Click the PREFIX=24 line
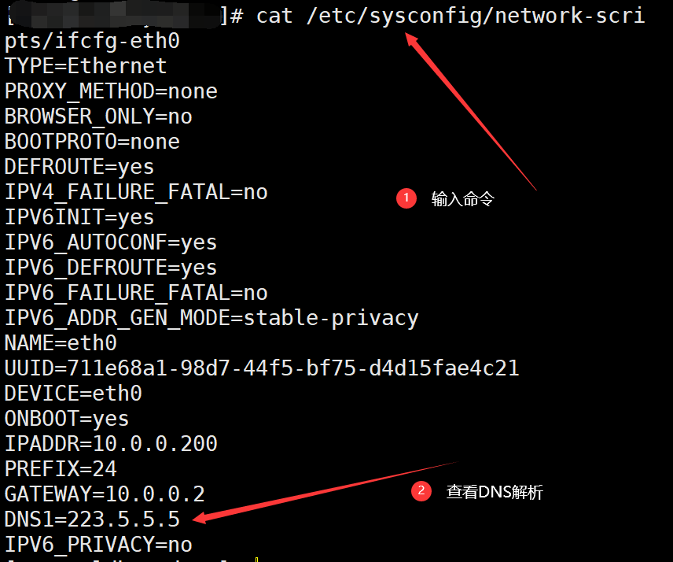Viewport: 673px width, 562px height. (x=61, y=469)
